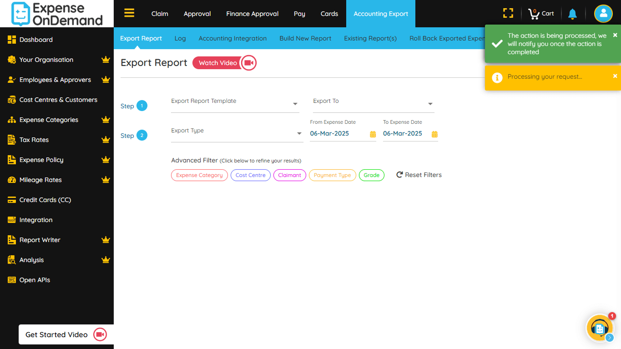Toggle the Claimant filter chip
The image size is (621, 349).
coord(290,175)
